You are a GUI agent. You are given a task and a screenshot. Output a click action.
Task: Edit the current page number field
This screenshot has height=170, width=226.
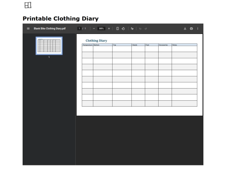[79, 29]
